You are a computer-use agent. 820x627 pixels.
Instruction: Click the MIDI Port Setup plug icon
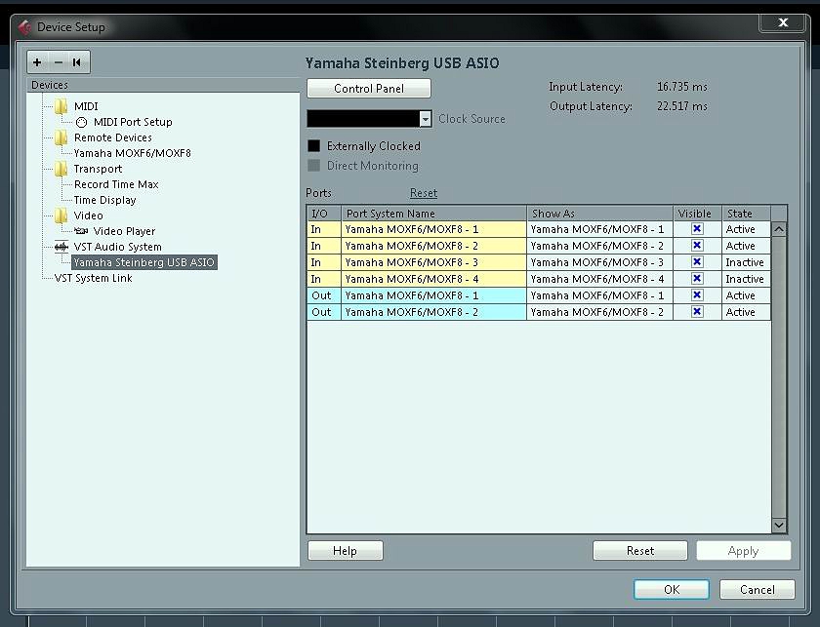point(81,122)
